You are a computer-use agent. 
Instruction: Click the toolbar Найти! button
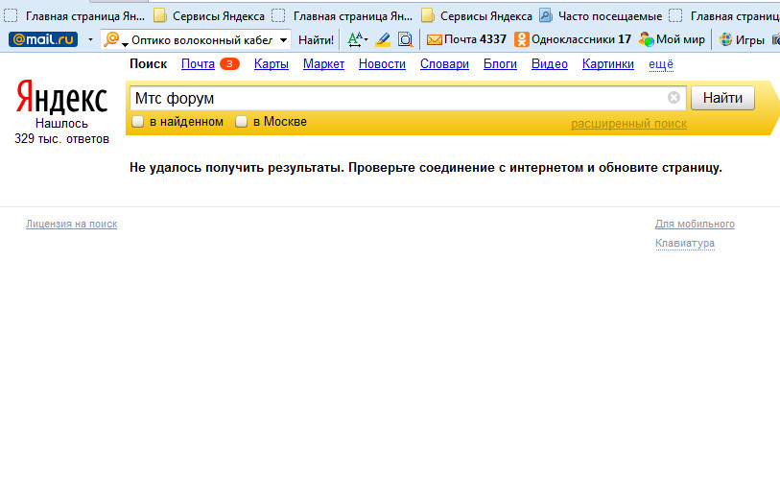pyautogui.click(x=316, y=39)
